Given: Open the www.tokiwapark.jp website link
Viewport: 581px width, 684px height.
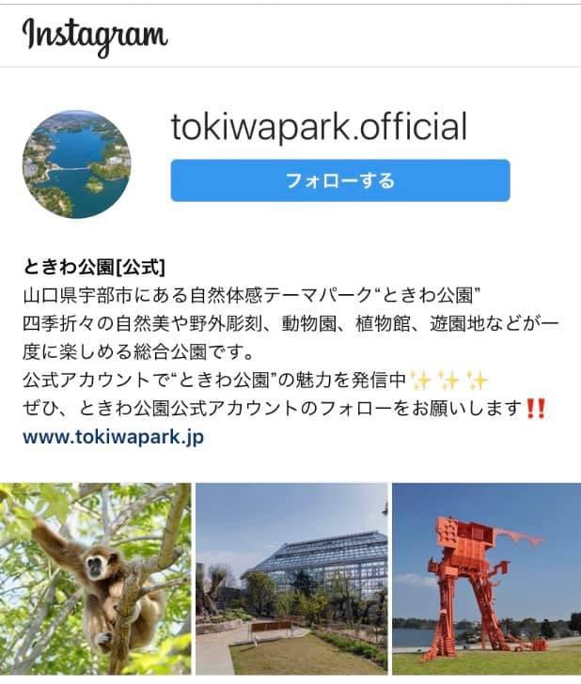Looking at the screenshot, I should tap(113, 437).
